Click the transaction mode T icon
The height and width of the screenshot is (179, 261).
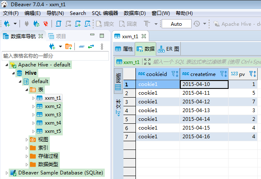point(147,24)
